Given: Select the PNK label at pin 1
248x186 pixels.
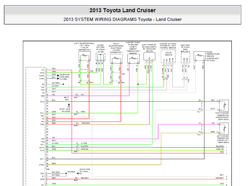Looking at the screenshot, I should [x=54, y=69].
